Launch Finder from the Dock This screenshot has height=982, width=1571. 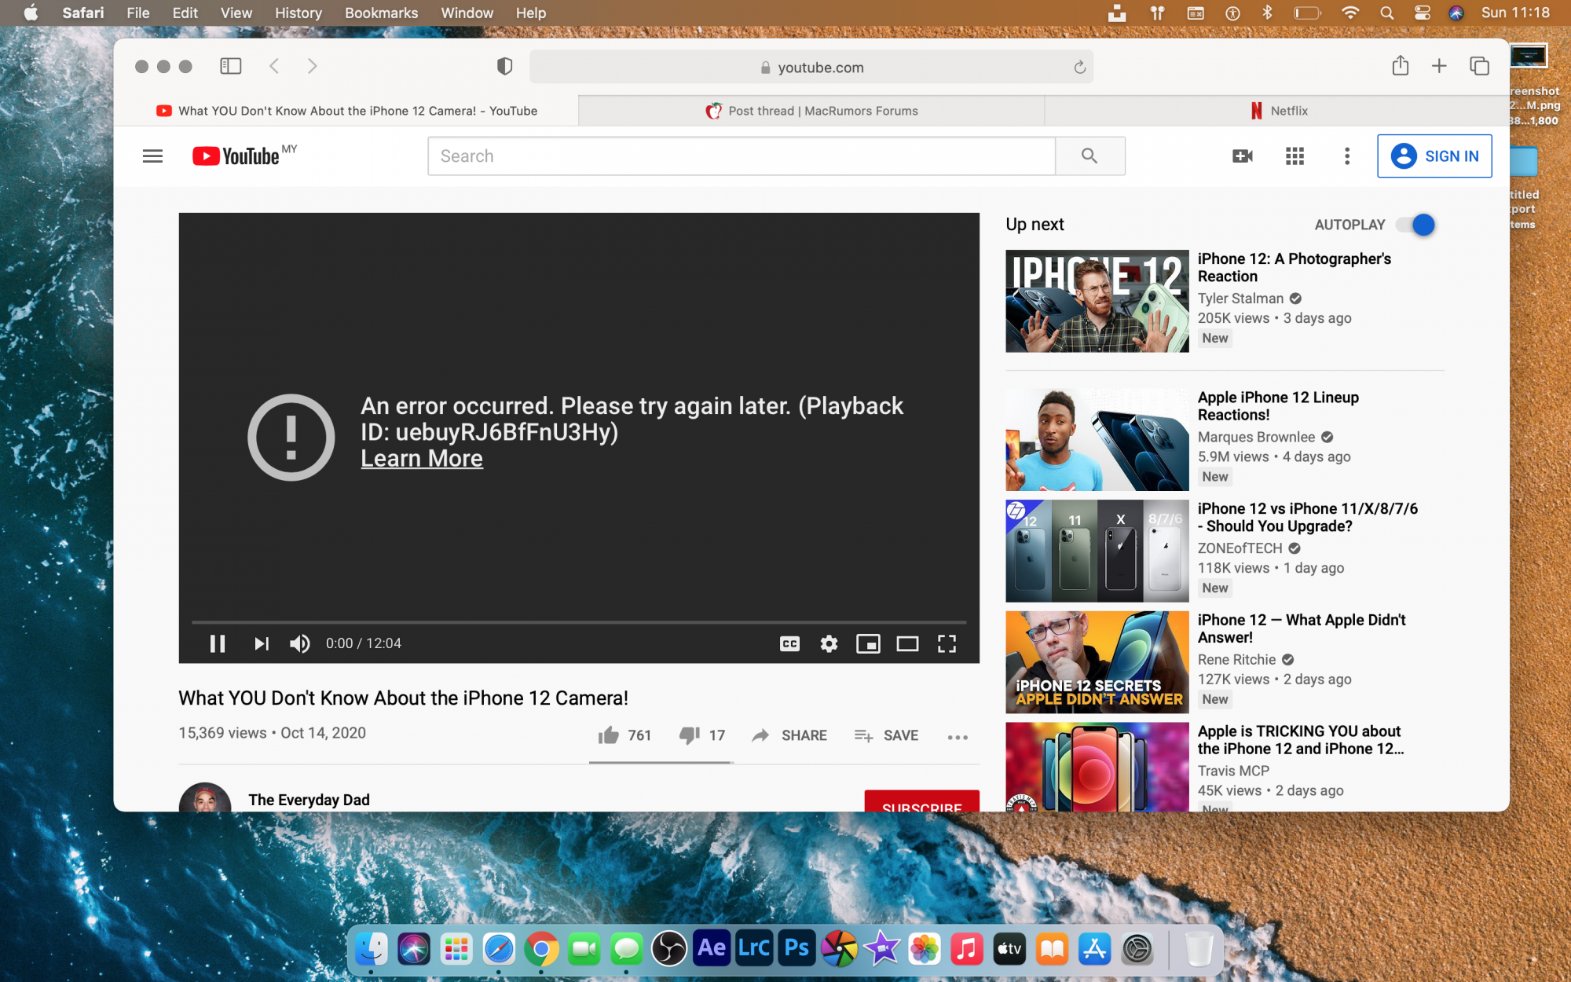[372, 949]
